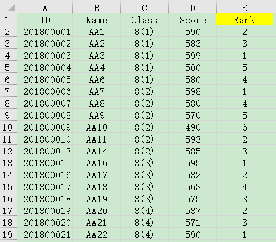Image resolution: width=276 pixels, height=242 pixels.
Task: Select cell containing 201800006
Action: pos(45,91)
